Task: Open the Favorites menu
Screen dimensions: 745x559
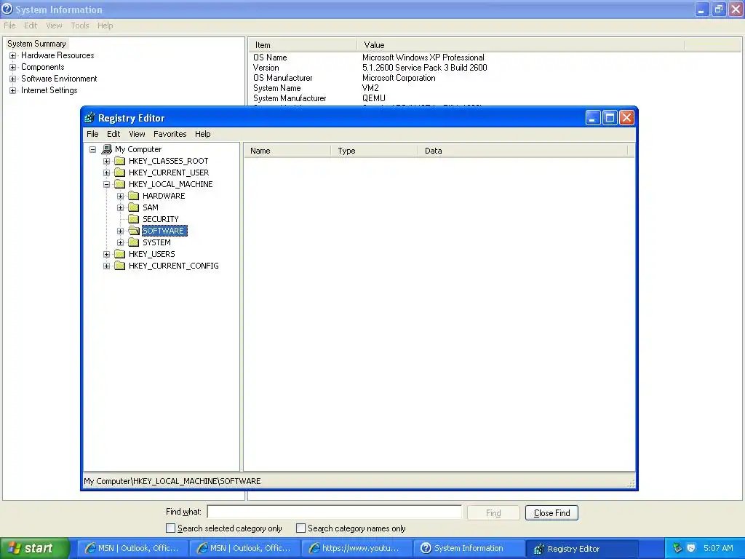Action: 170,134
